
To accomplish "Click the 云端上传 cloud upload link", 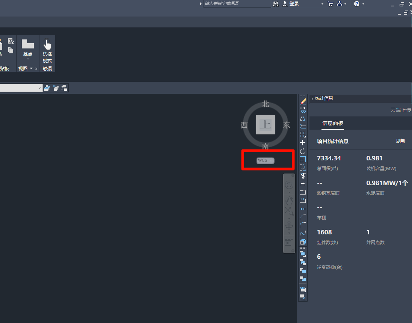I will coord(401,110).
